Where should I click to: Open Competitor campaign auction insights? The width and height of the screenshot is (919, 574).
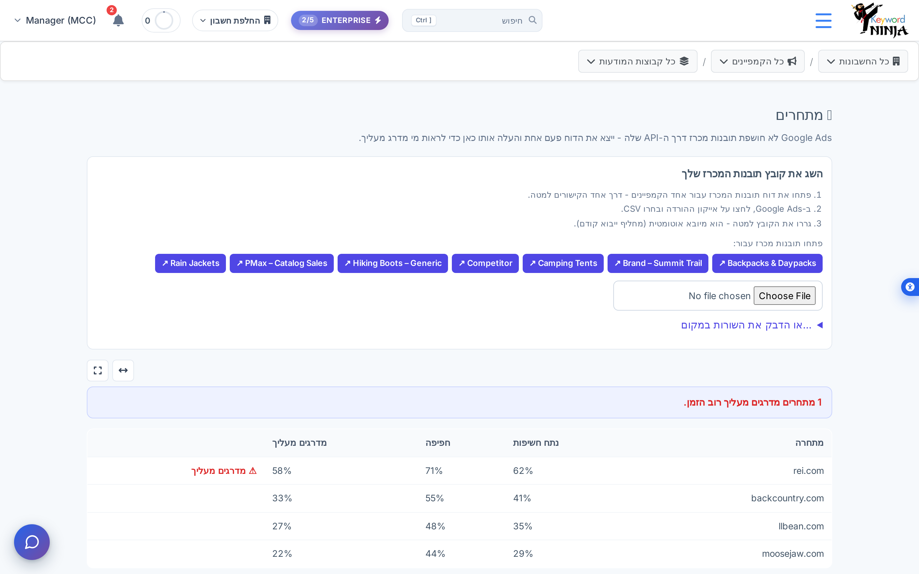click(x=485, y=263)
